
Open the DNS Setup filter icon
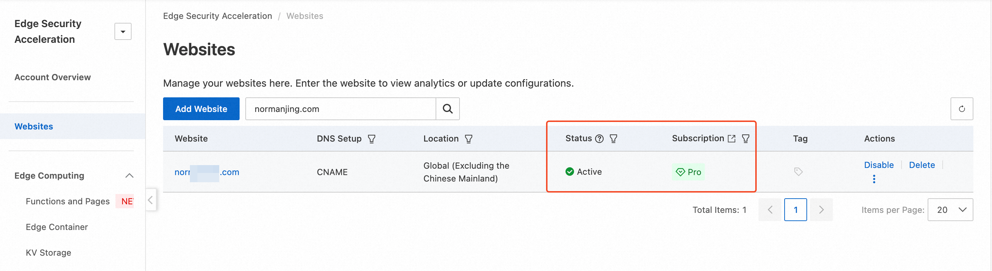372,139
